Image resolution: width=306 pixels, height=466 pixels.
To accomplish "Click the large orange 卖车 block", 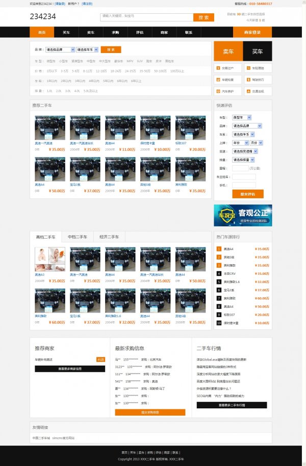I will coord(228,51).
